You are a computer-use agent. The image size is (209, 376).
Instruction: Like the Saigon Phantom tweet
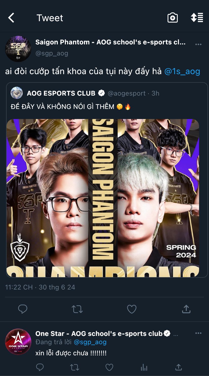click(x=132, y=309)
